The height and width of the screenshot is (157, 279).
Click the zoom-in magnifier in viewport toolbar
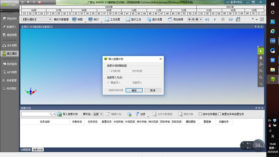click(261, 71)
